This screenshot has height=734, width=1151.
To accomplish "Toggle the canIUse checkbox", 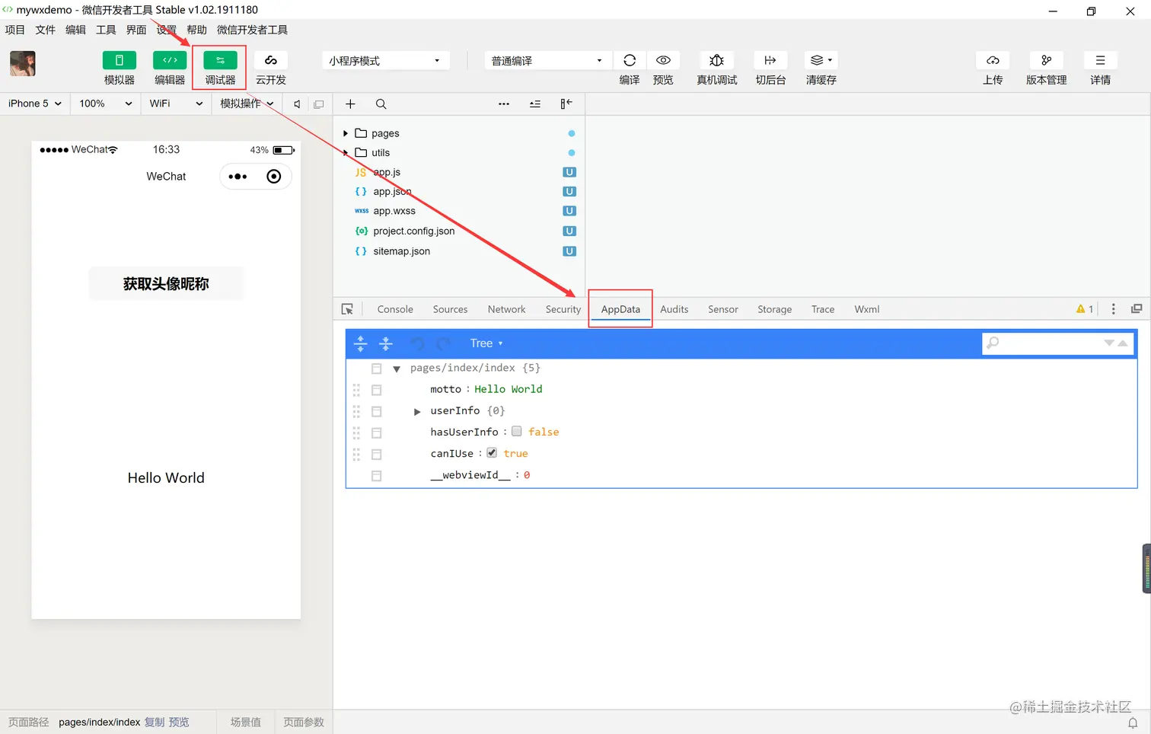I will pos(492,453).
